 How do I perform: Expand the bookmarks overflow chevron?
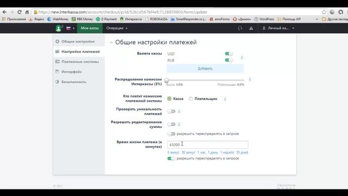316,20
